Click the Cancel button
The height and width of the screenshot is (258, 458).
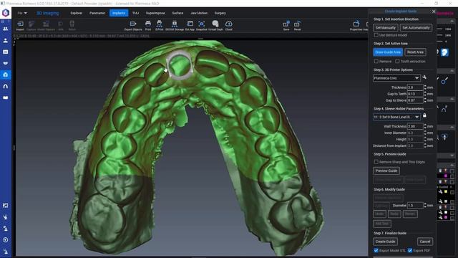pyautogui.click(x=424, y=242)
